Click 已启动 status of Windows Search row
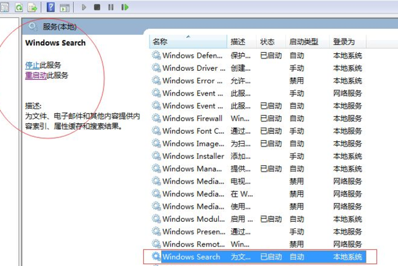 click(271, 257)
